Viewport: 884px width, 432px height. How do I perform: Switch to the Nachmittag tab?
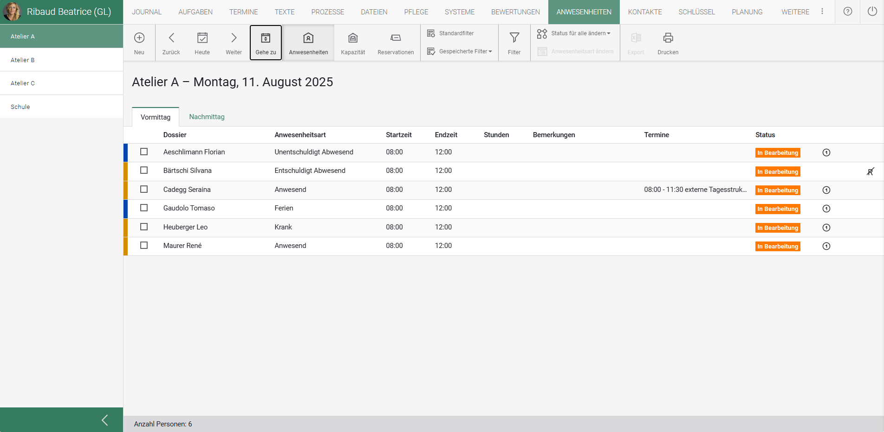pos(207,117)
